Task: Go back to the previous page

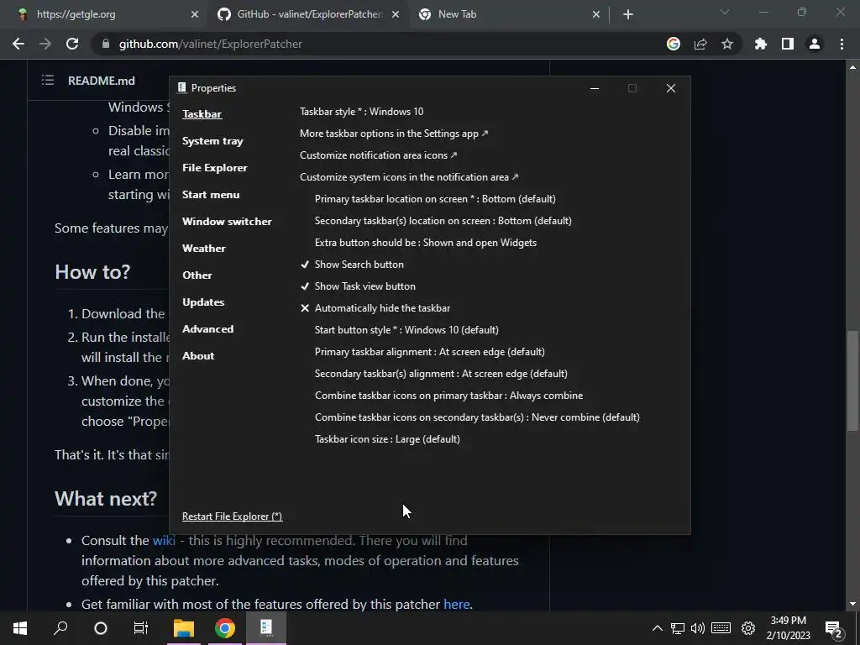Action: (18, 44)
